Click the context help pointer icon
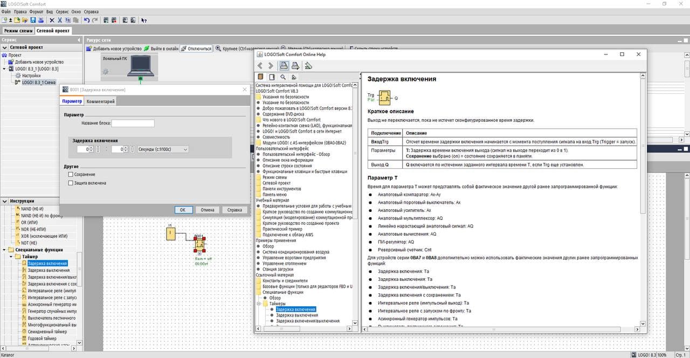This screenshot has height=358, width=690. pyautogui.click(x=144, y=20)
